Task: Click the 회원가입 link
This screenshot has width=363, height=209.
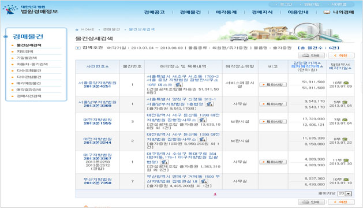Action: pos(312,4)
